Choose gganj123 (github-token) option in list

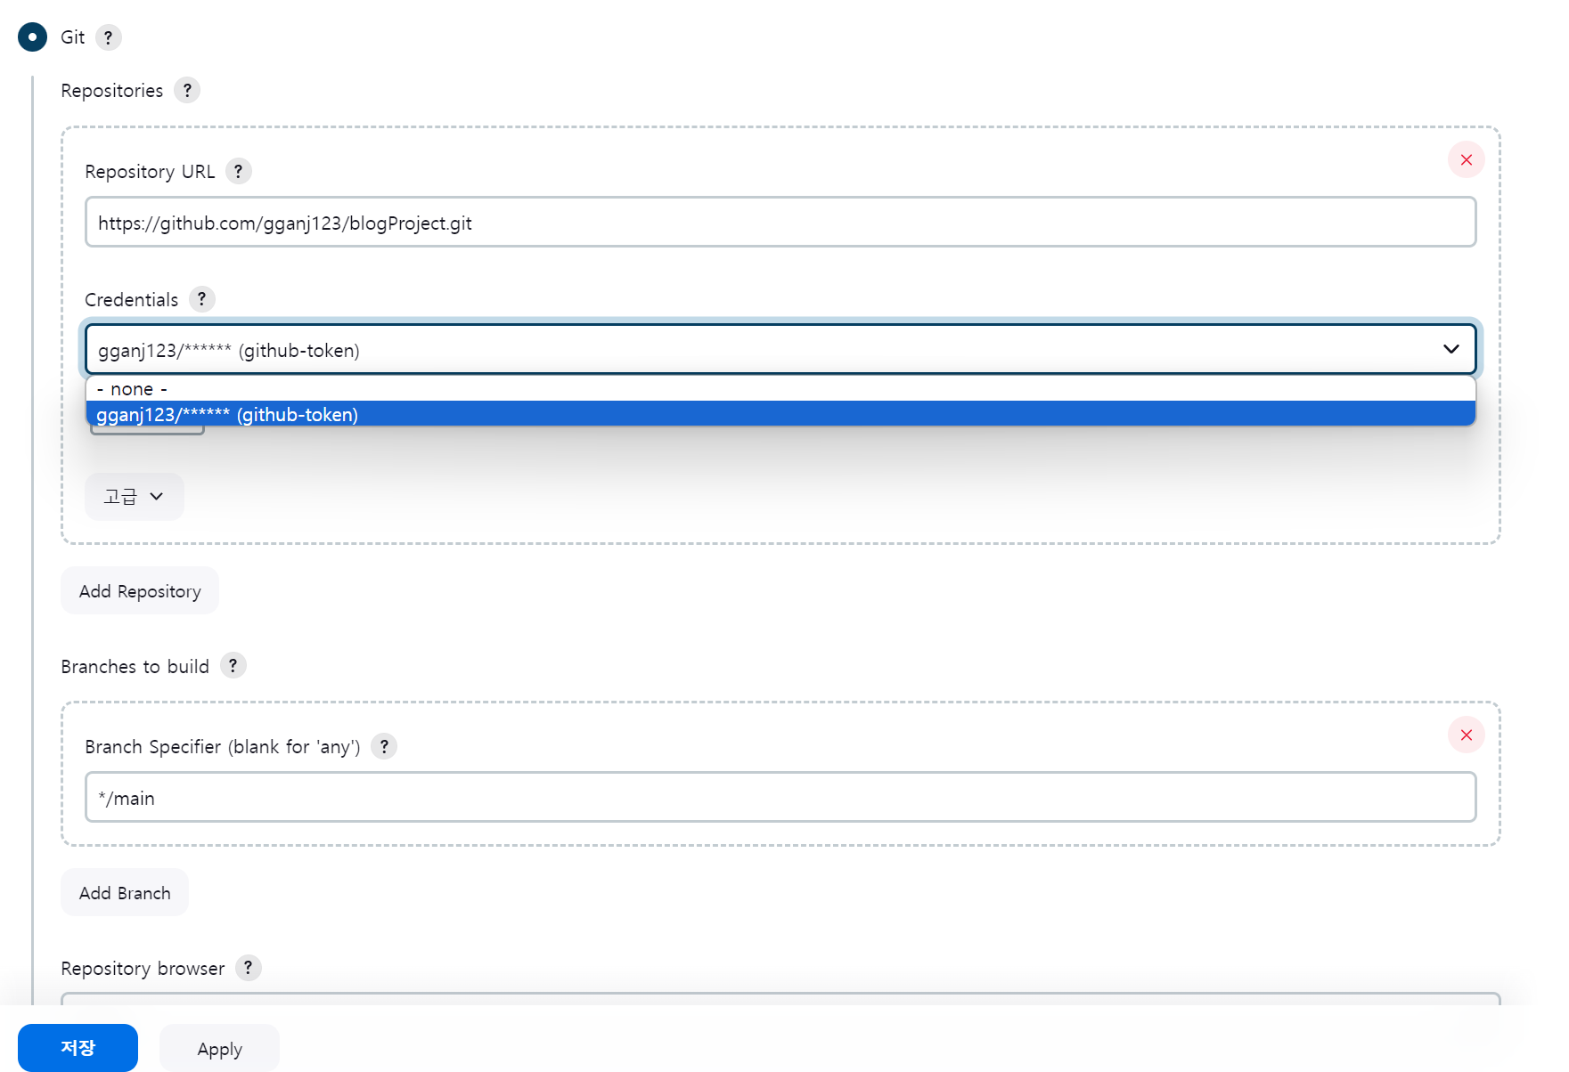(x=780, y=414)
